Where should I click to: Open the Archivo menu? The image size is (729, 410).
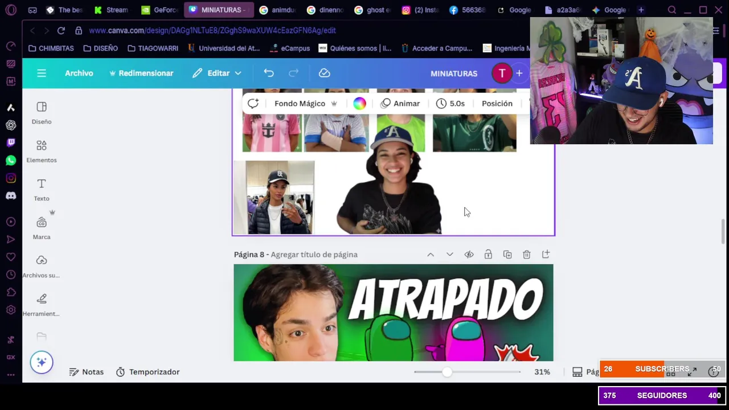coord(79,73)
